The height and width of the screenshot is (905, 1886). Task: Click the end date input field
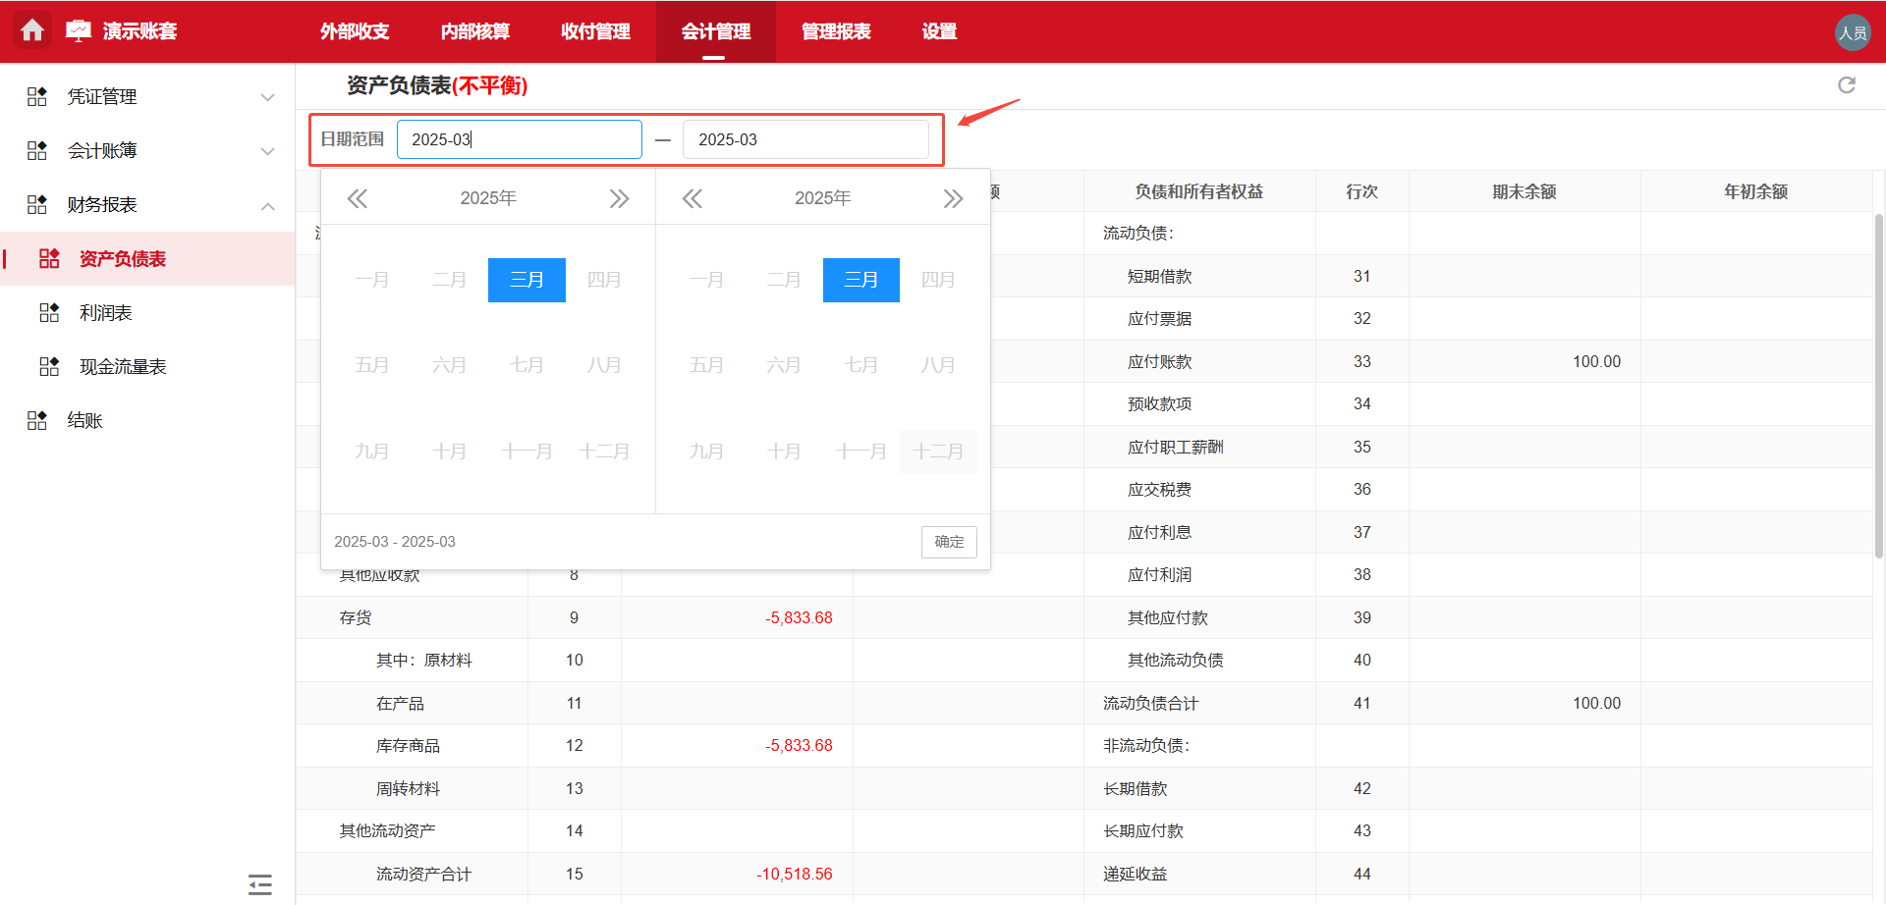(805, 138)
